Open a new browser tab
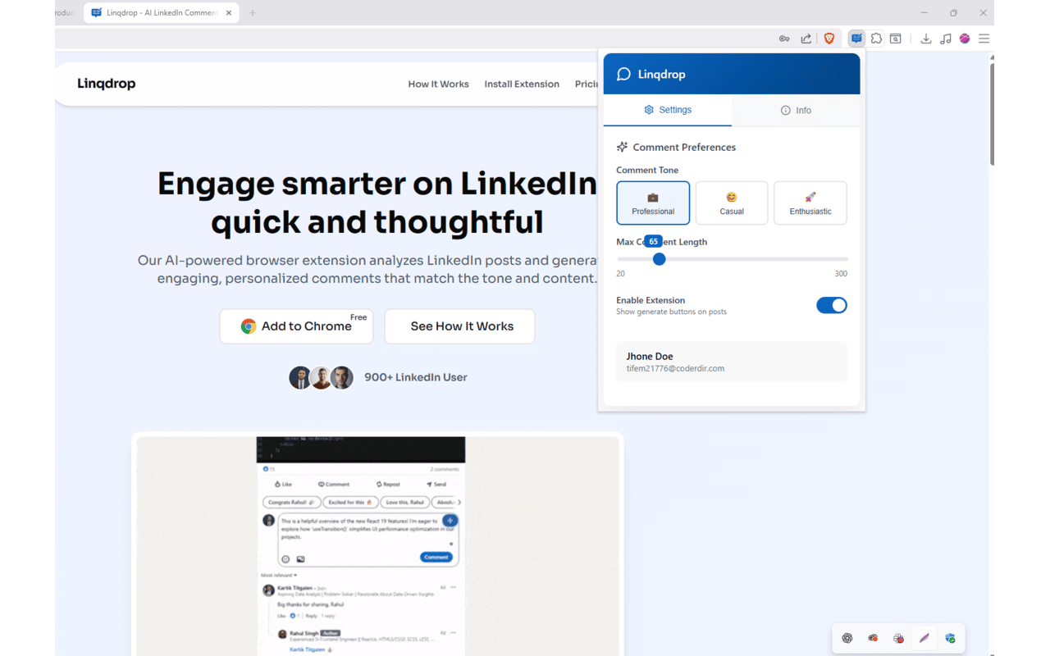 tap(253, 13)
